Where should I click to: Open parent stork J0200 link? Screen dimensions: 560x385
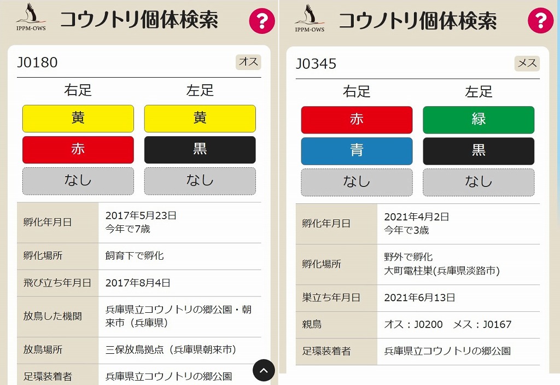[x=428, y=324]
